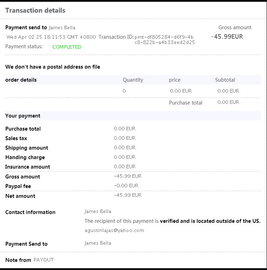Click the Sales tax row label

click(16, 138)
